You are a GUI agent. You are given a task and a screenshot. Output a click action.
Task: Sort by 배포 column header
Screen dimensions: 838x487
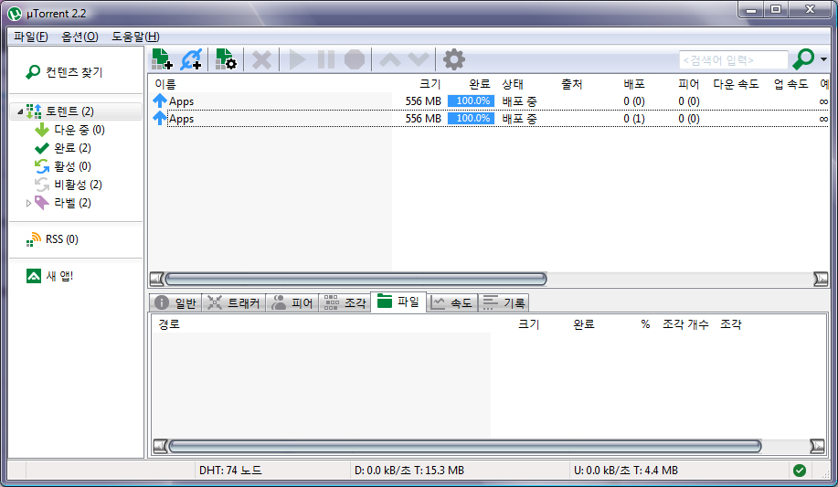pyautogui.click(x=634, y=84)
